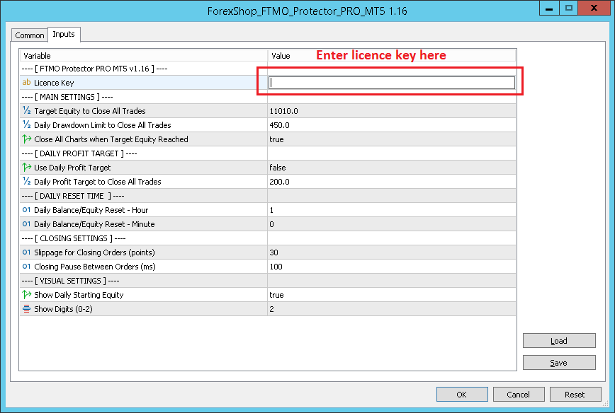The image size is (615, 413).
Task: Select 'Closing Pause Between Orders (ms)' label
Action: coord(95,267)
